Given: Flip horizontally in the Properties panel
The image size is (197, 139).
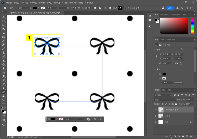Looking at the screenshot, I should (177, 63).
